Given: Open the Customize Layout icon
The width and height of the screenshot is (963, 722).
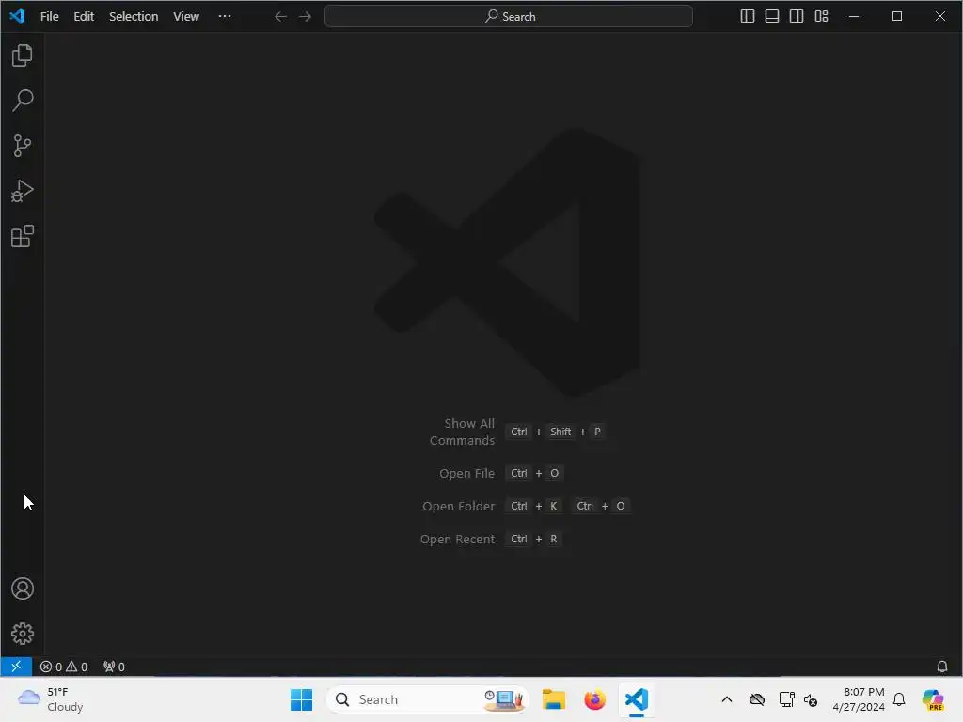Looking at the screenshot, I should point(821,17).
